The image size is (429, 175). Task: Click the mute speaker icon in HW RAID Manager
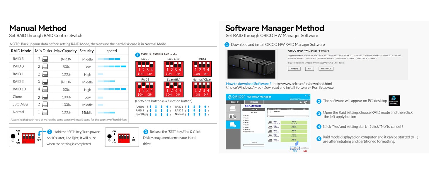click(301, 102)
